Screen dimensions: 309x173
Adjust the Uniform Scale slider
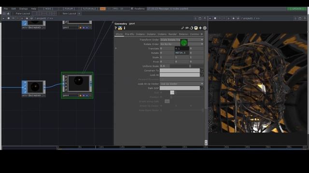(x=186, y=66)
